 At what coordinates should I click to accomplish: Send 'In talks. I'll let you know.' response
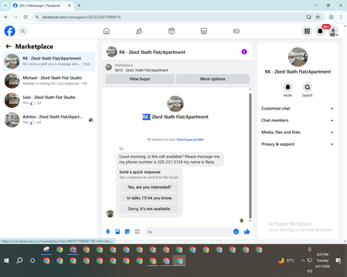point(149,198)
